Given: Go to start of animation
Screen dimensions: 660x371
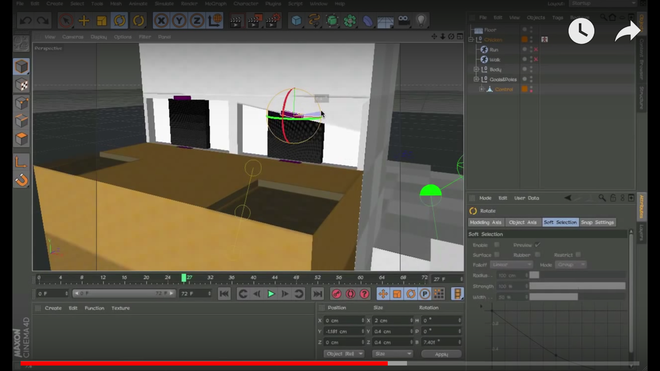Looking at the screenshot, I should 224,294.
